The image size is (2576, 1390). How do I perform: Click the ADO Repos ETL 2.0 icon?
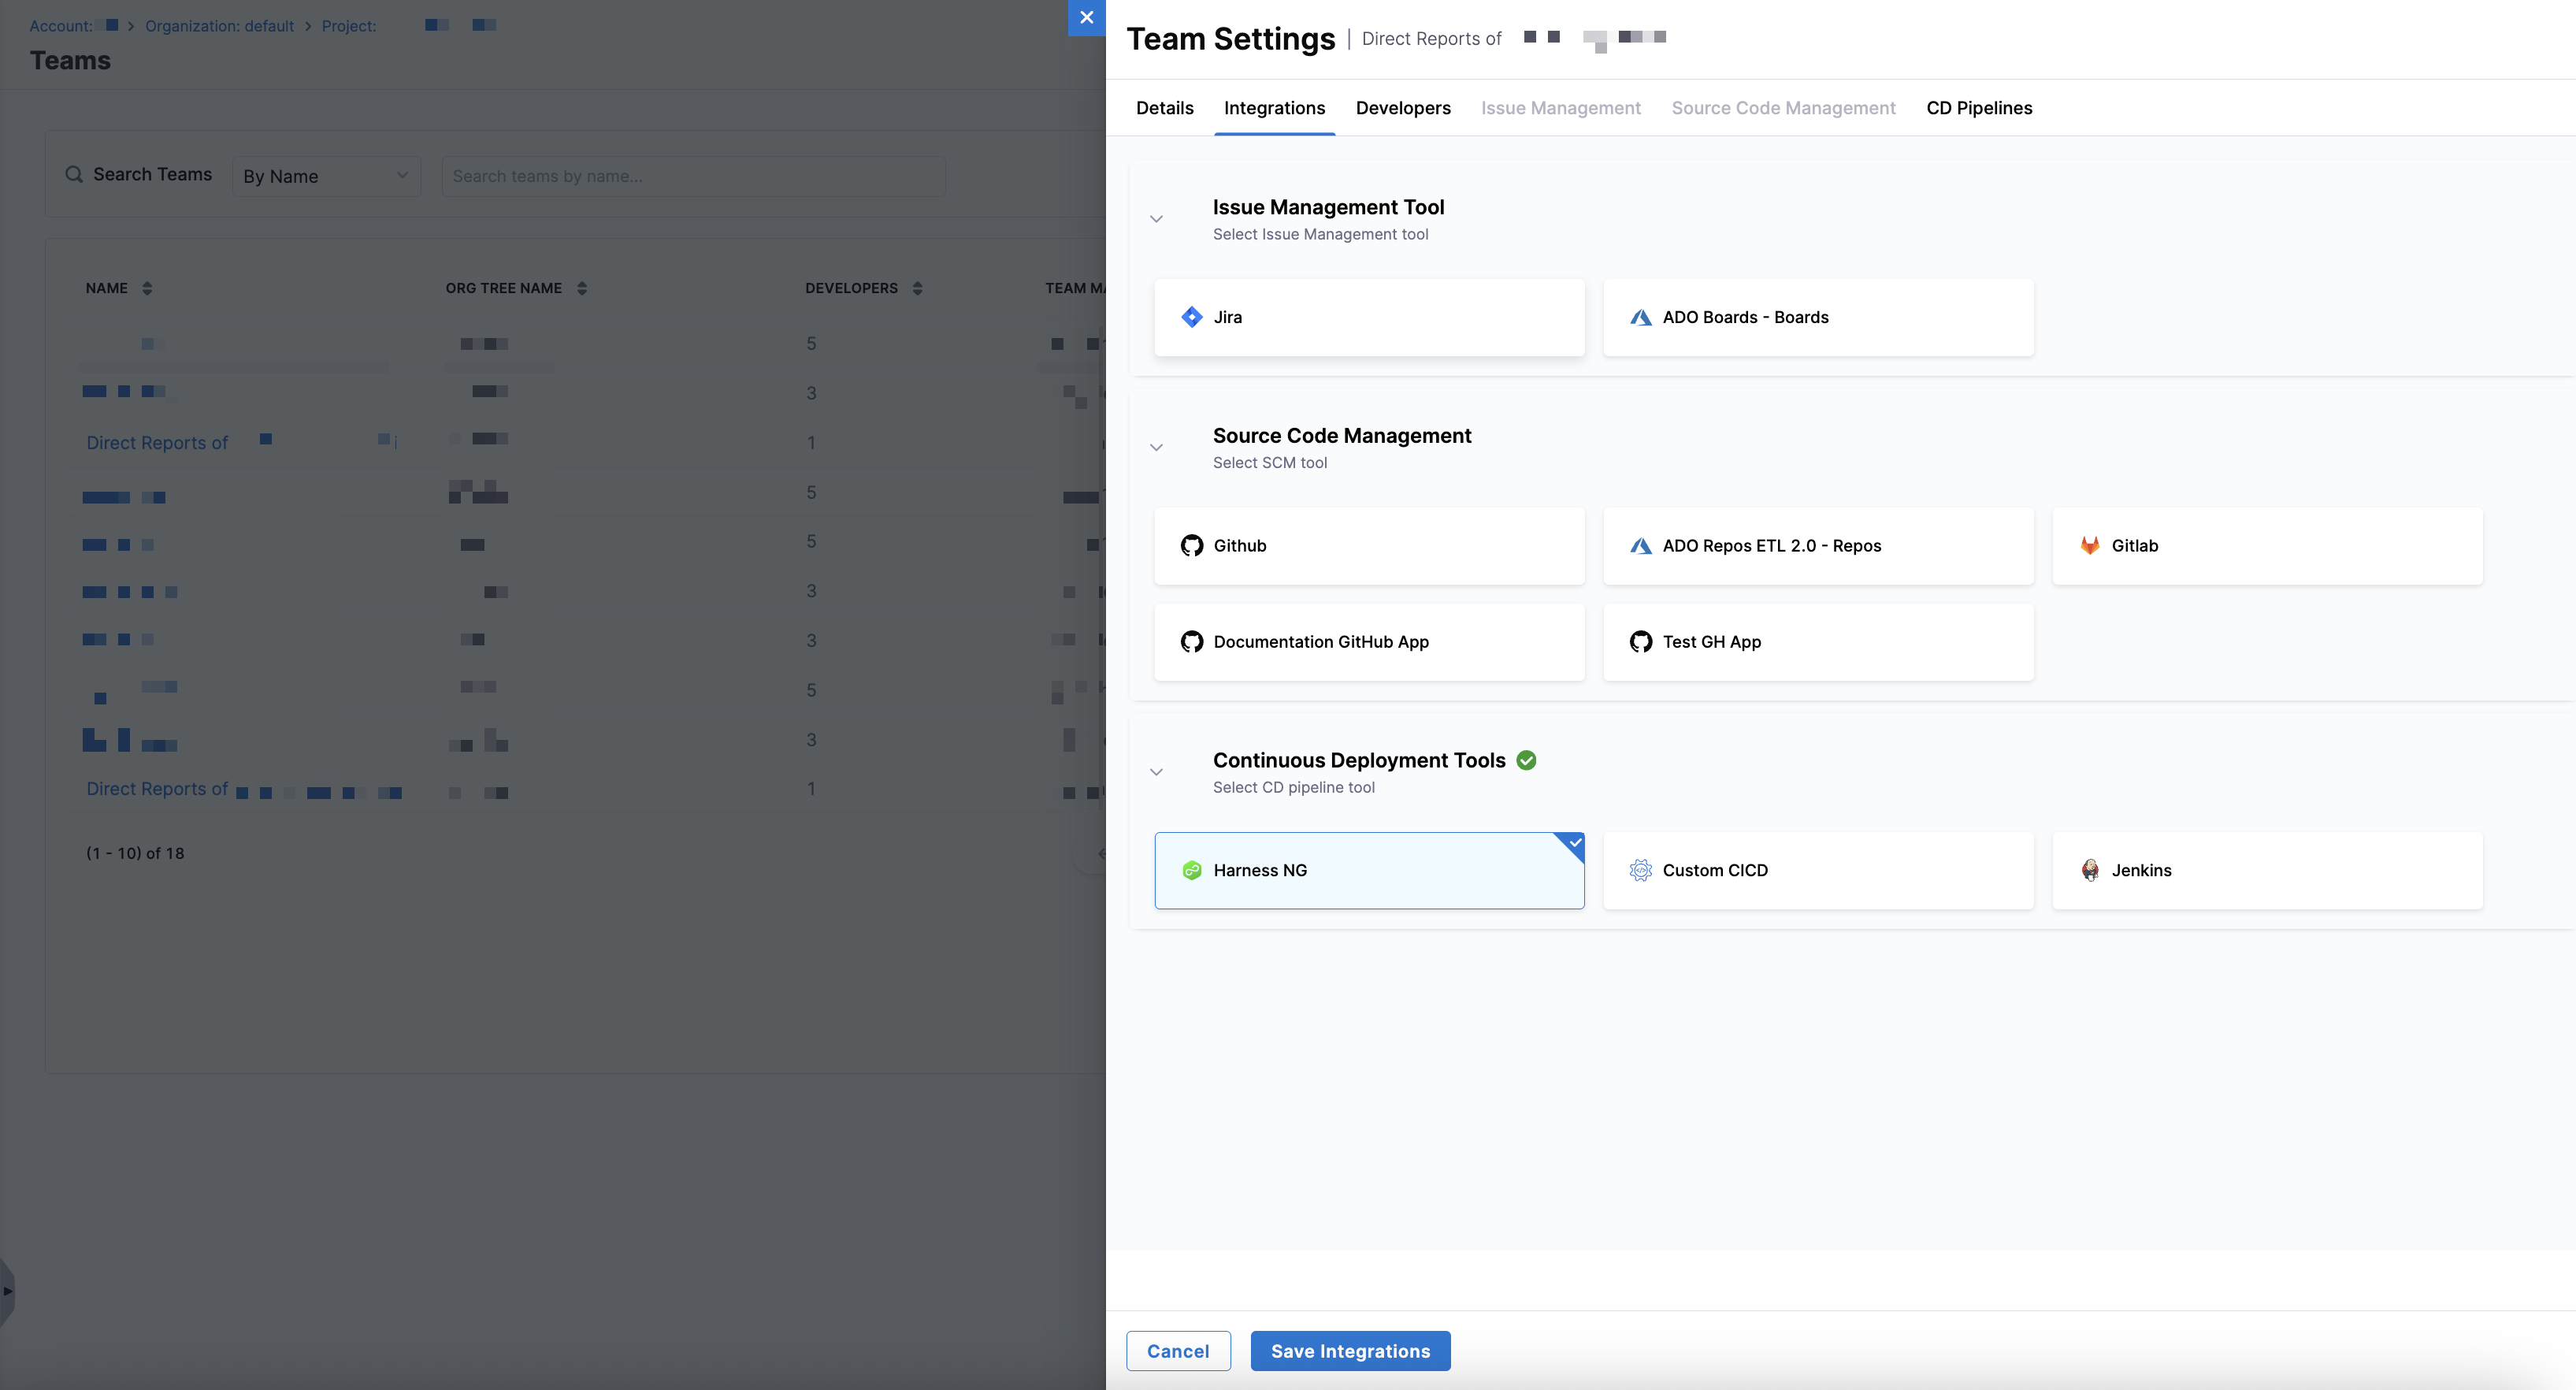tap(1640, 546)
